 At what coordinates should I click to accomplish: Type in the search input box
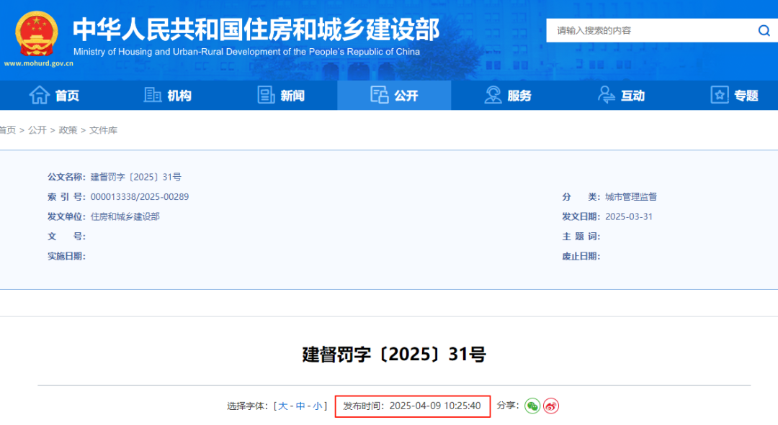(648, 30)
